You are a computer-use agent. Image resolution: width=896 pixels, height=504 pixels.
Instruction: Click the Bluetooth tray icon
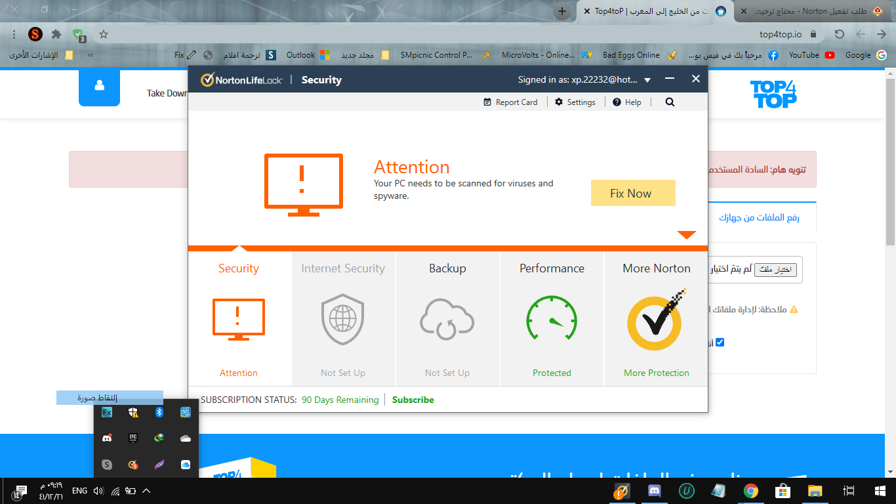click(159, 412)
